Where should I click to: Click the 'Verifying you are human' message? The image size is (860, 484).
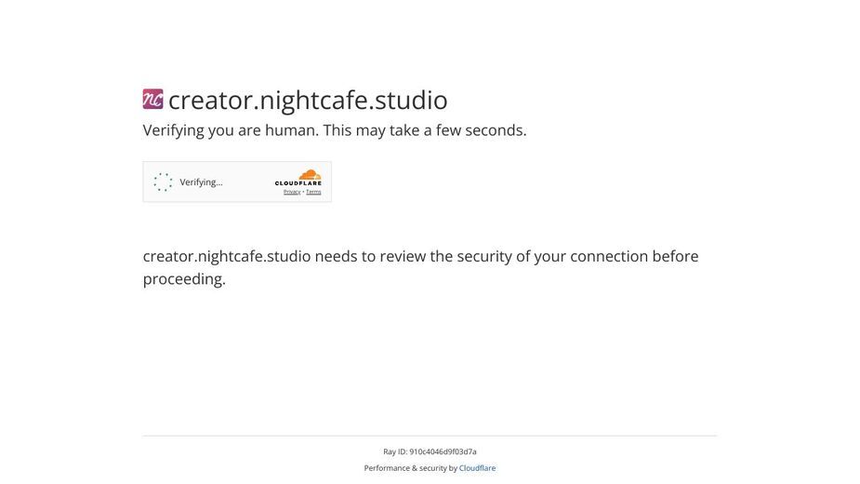(335, 130)
